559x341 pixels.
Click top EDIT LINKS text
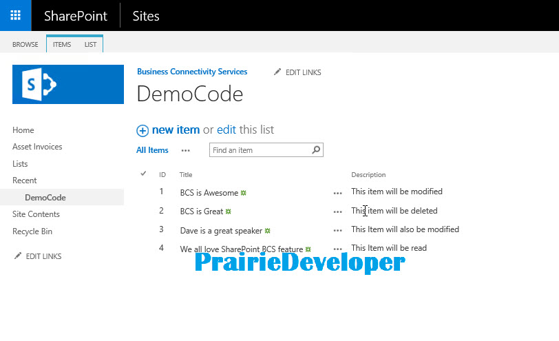pyautogui.click(x=304, y=72)
